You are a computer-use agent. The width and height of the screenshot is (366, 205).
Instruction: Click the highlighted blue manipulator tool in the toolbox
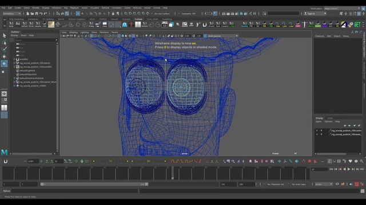(4, 63)
